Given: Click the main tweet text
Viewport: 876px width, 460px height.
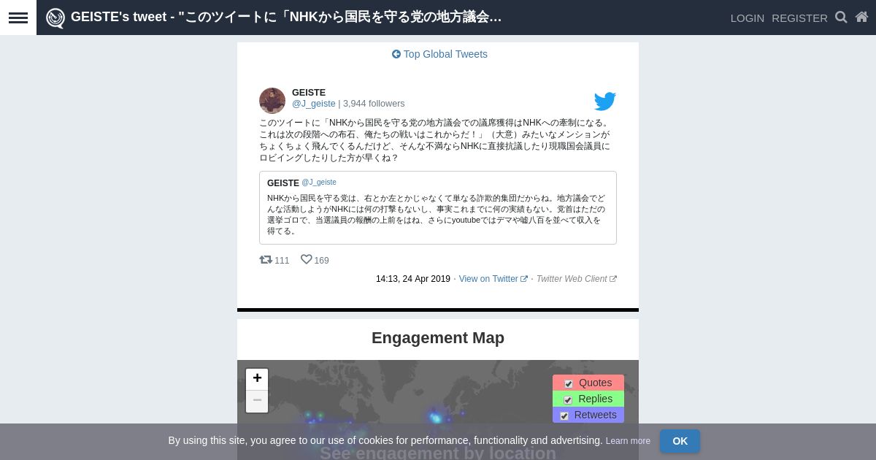Looking at the screenshot, I should pos(436,140).
